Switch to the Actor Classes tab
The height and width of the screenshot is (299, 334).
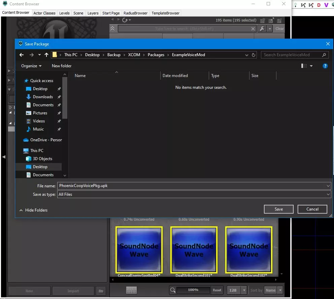pyautogui.click(x=44, y=13)
